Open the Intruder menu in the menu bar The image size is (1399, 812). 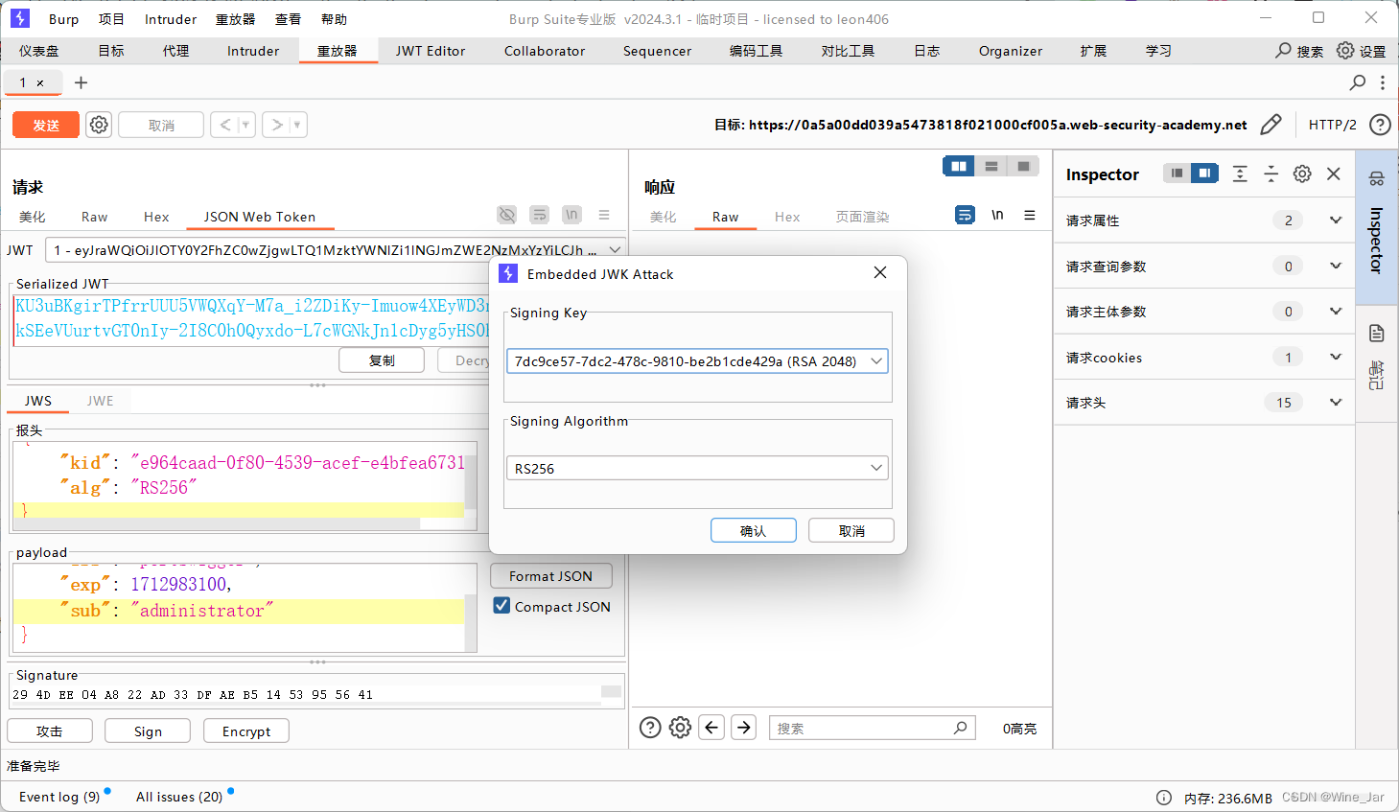(171, 19)
